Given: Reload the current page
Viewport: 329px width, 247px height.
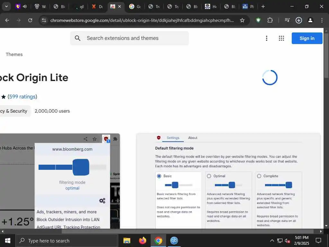Looking at the screenshot, I should pos(30,20).
